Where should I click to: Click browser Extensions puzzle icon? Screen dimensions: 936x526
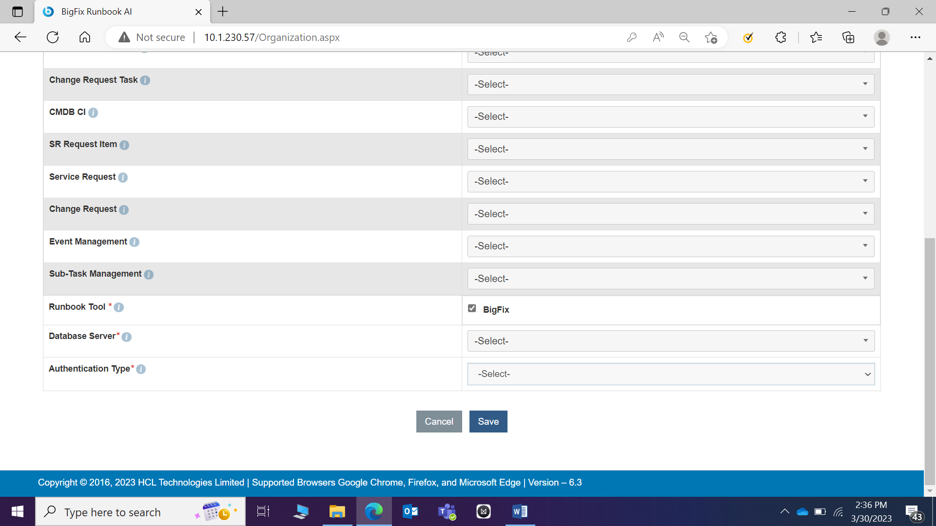(780, 38)
